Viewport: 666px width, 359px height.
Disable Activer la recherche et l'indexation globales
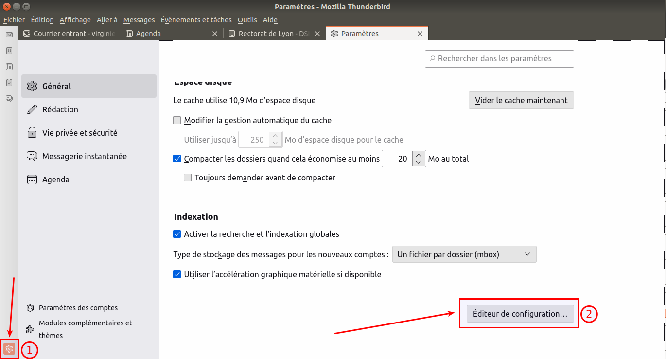click(x=177, y=234)
